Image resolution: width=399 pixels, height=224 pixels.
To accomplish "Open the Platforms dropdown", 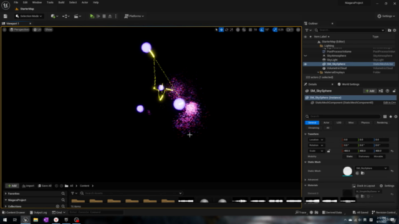I will [134, 16].
